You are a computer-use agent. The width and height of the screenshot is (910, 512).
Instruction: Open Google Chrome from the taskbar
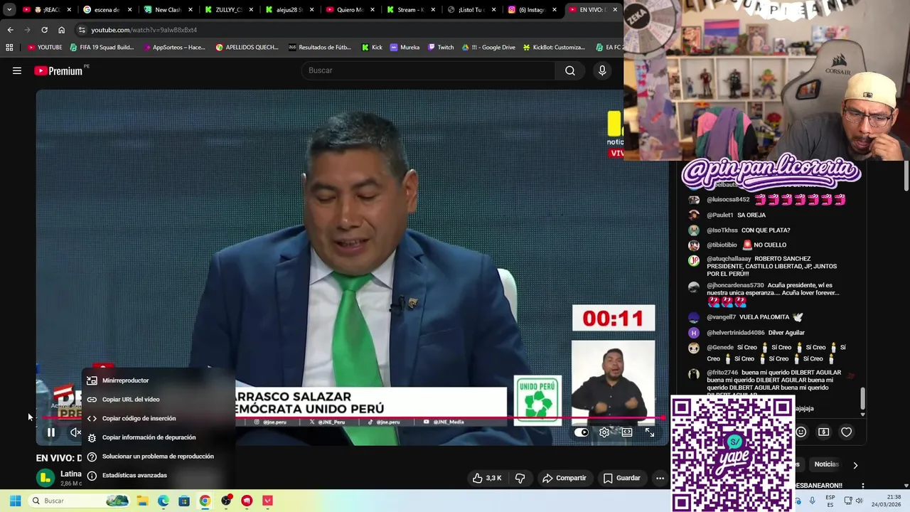(x=205, y=501)
